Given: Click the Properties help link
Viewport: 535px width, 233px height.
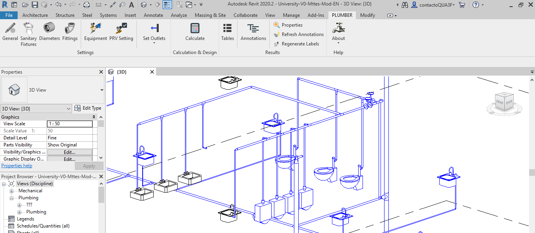Looking at the screenshot, I should [17, 166].
